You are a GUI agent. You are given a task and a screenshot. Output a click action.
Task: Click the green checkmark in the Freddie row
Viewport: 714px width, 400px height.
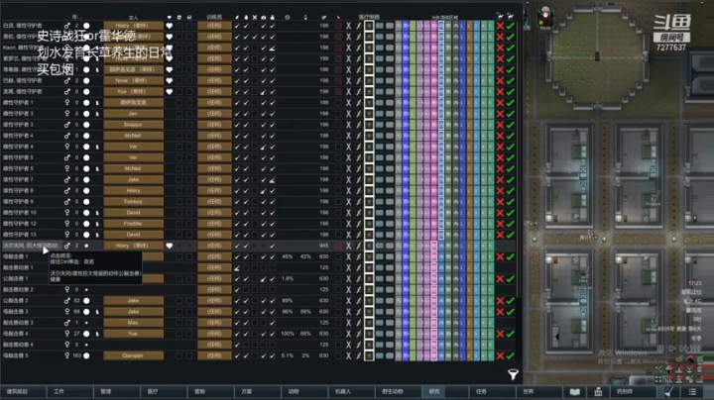point(510,224)
